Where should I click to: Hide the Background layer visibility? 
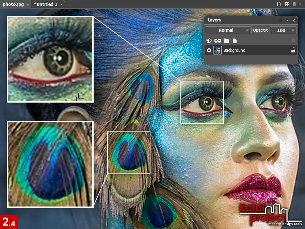pos(209,50)
